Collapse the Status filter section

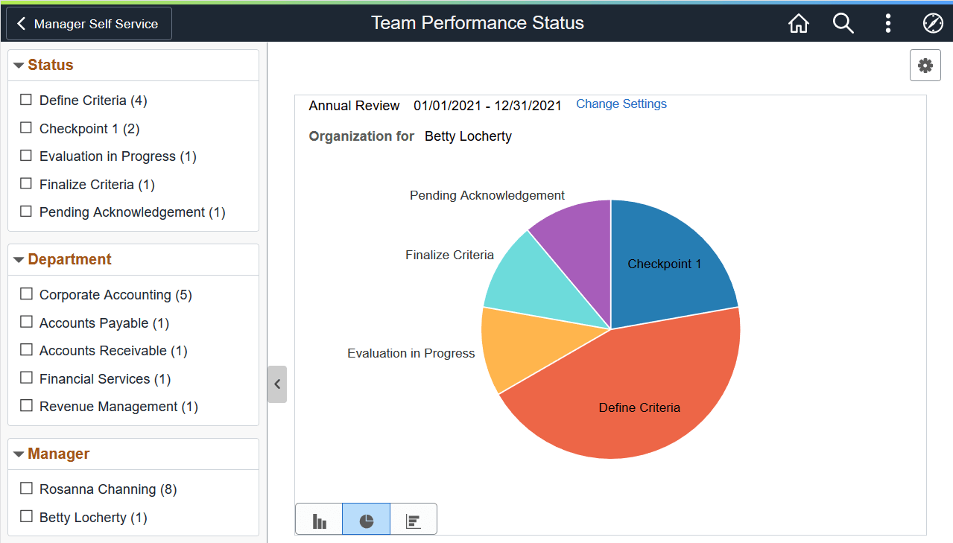pos(19,65)
